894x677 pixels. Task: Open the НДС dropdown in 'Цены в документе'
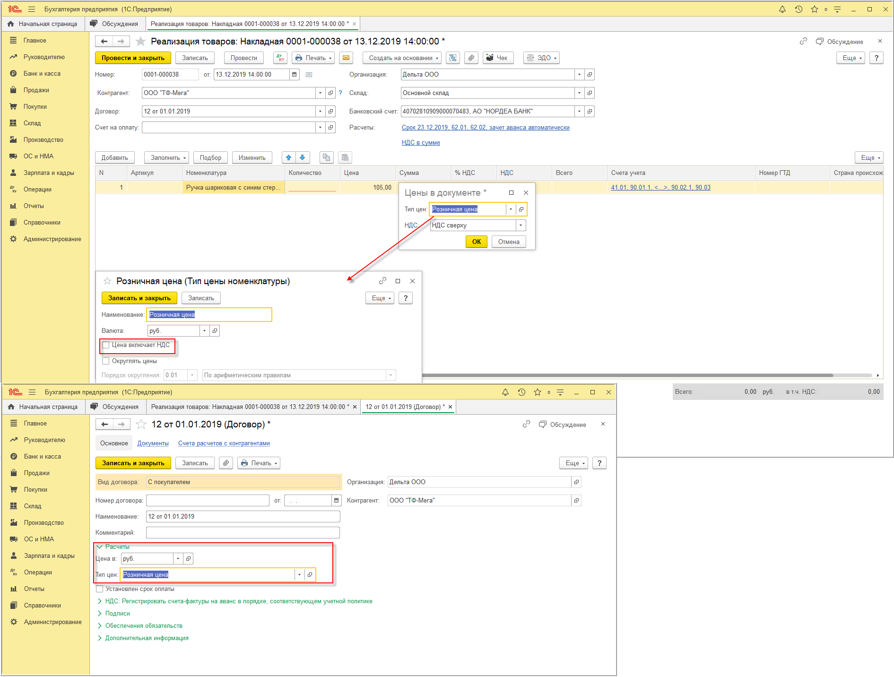coord(521,226)
